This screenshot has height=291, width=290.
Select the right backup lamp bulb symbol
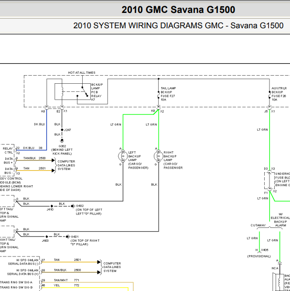pos(159,156)
